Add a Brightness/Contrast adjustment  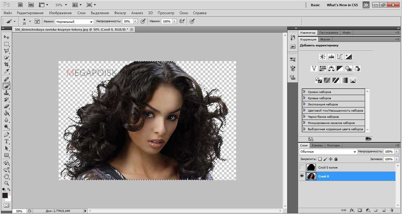(x=323, y=57)
